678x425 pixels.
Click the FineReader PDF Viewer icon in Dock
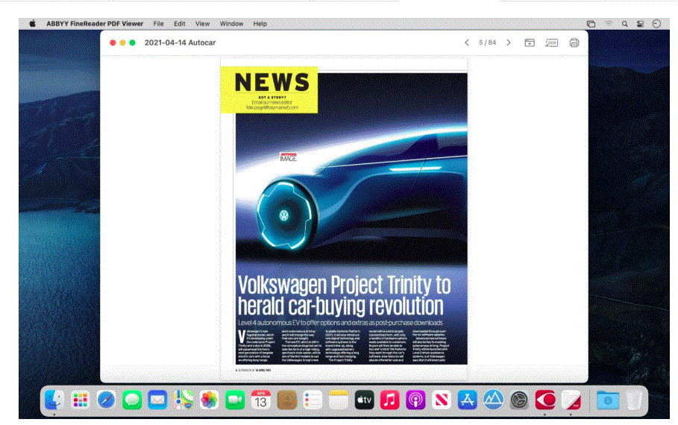(571, 400)
